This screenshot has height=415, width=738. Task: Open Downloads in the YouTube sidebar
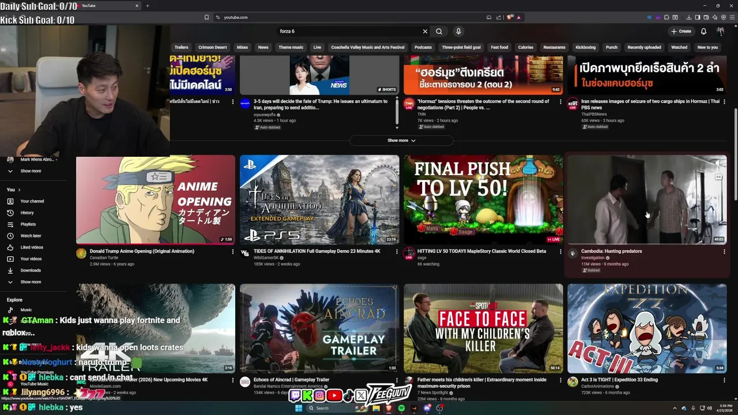[31, 270]
